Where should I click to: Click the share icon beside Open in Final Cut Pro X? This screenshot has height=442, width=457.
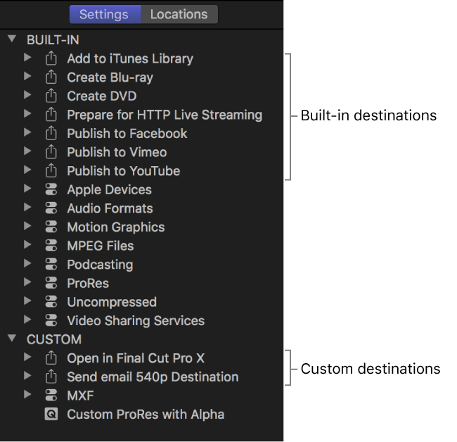(51, 358)
